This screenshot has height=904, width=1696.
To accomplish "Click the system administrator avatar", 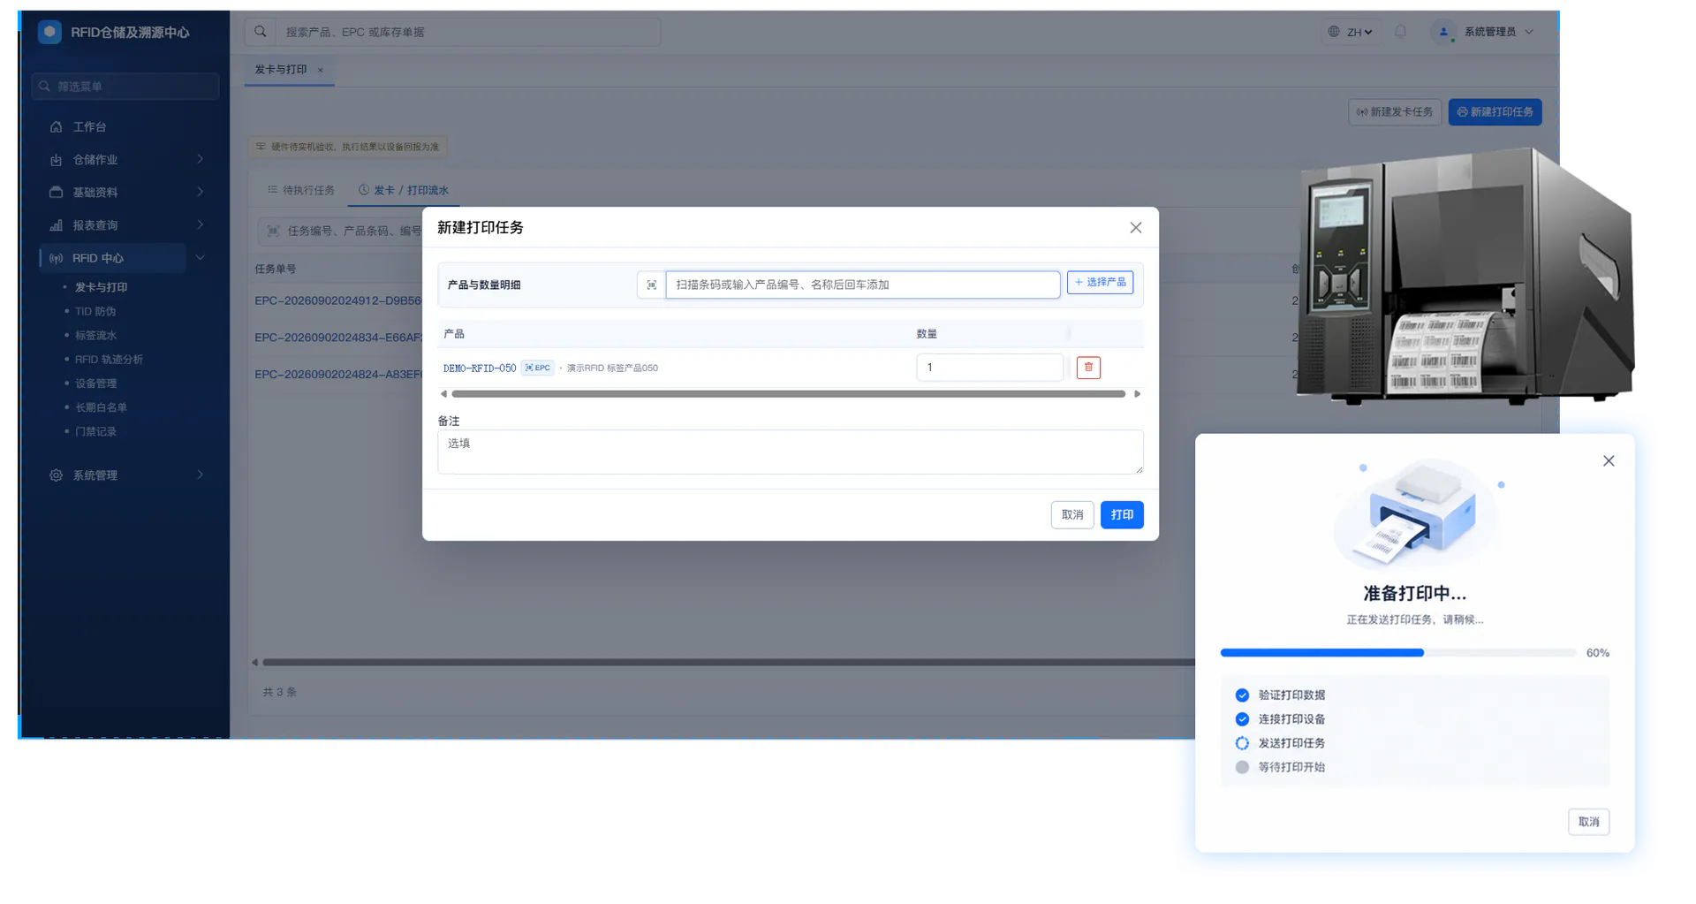I will point(1443,32).
